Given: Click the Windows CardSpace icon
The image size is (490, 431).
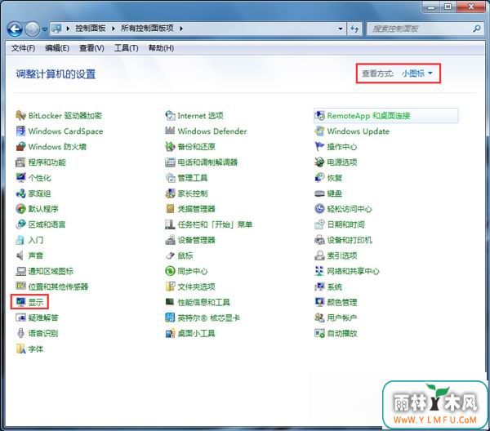Looking at the screenshot, I should click(20, 131).
